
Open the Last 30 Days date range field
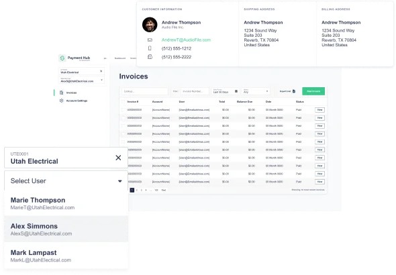226,91
